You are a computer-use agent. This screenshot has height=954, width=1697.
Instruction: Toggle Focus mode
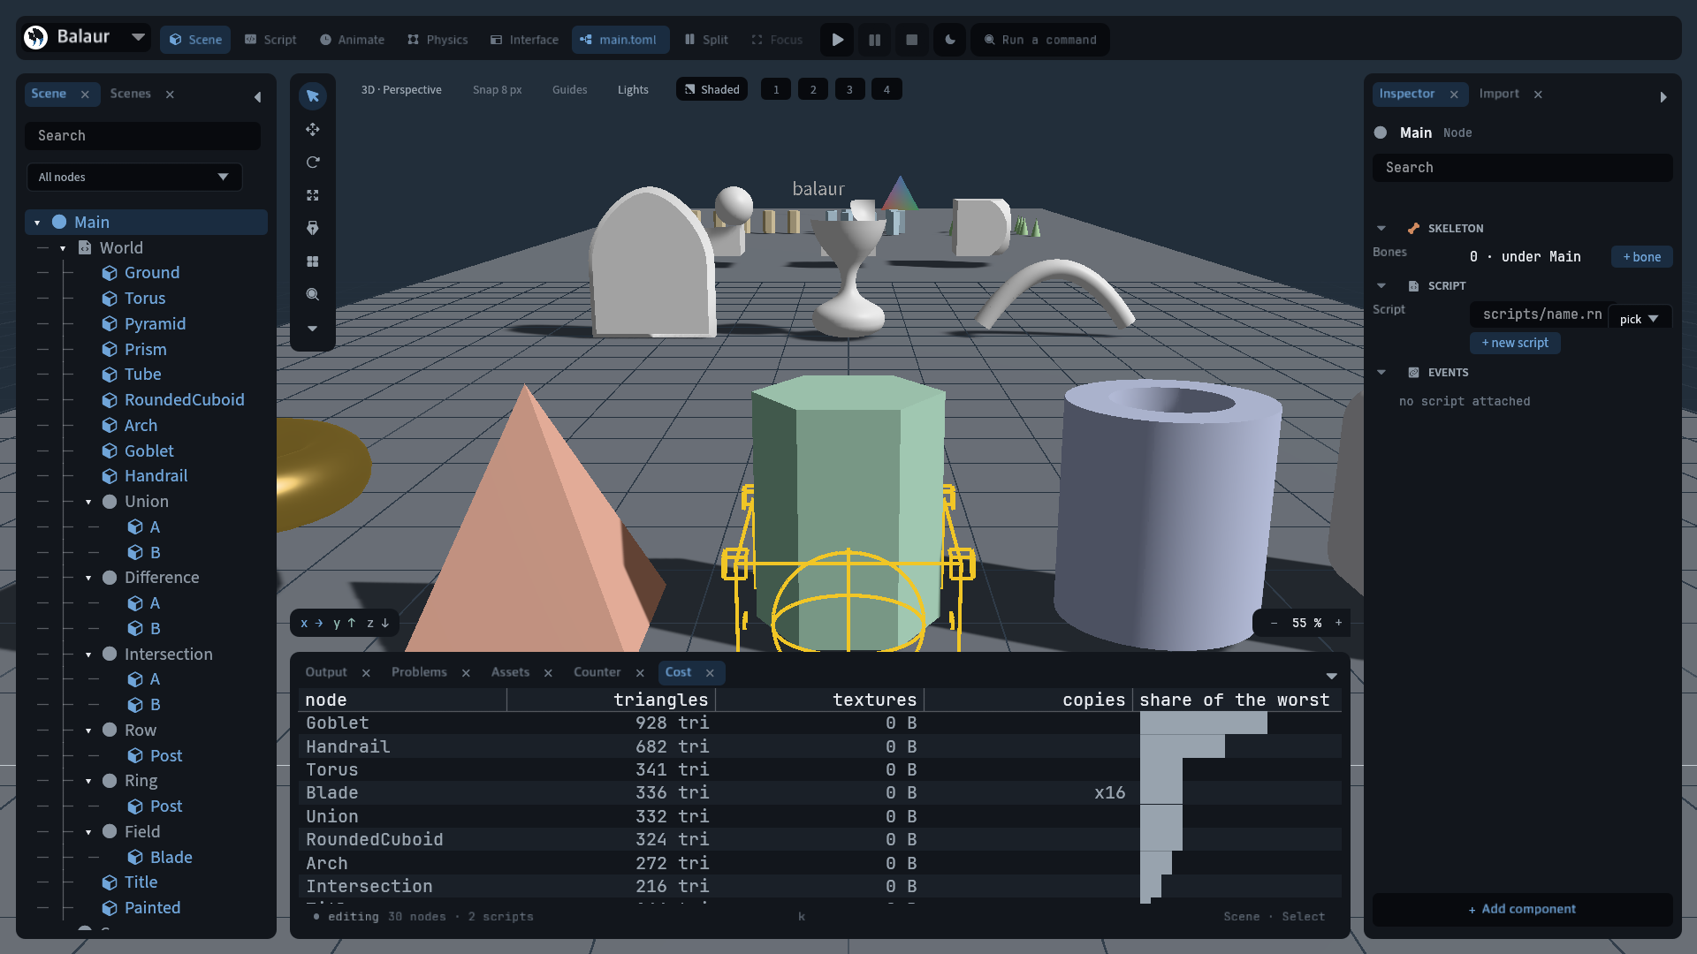pos(777,40)
